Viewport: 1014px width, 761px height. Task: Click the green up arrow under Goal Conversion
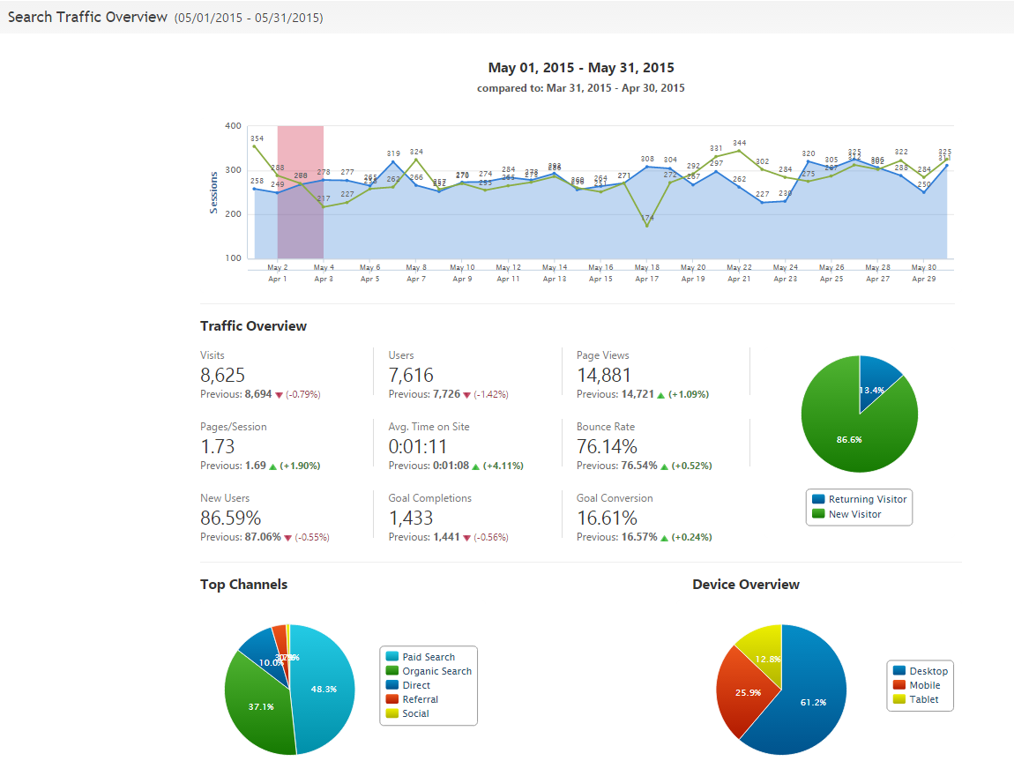pos(665,538)
